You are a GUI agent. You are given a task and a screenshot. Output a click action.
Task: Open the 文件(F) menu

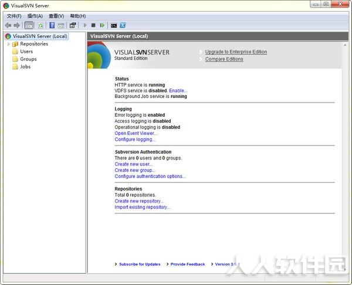[14, 16]
